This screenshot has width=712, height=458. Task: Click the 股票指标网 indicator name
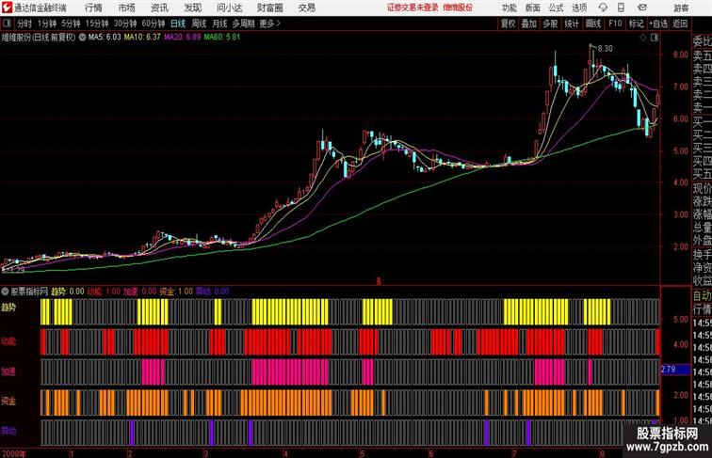pyautogui.click(x=29, y=292)
